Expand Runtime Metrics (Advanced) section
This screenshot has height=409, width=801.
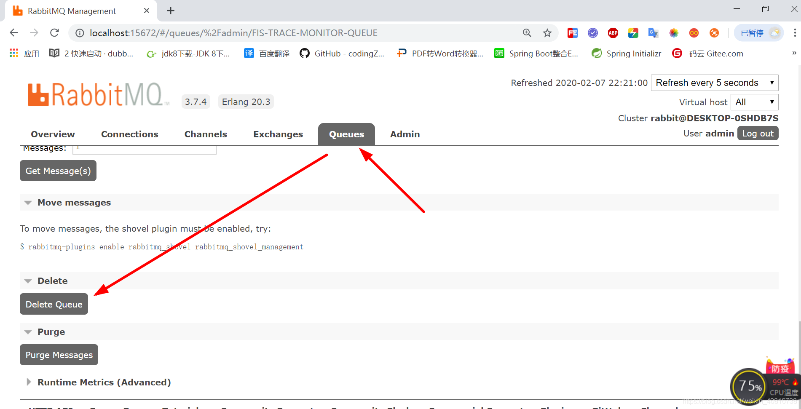tap(99, 382)
